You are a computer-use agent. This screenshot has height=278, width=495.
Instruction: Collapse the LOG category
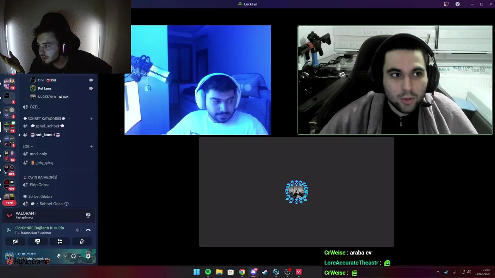pyautogui.click(x=28, y=146)
